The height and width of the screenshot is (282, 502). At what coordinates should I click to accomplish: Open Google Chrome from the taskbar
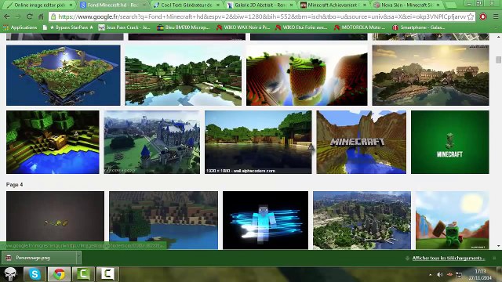(59, 274)
